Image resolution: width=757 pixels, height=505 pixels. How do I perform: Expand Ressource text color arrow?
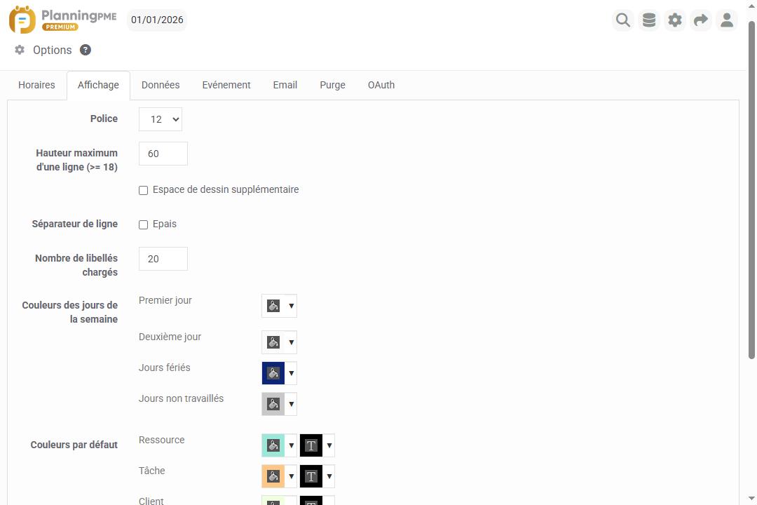(x=329, y=445)
